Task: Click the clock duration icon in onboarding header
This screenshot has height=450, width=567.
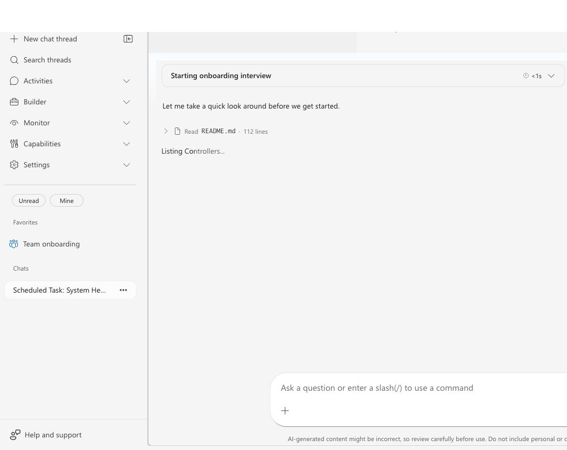Action: [526, 76]
